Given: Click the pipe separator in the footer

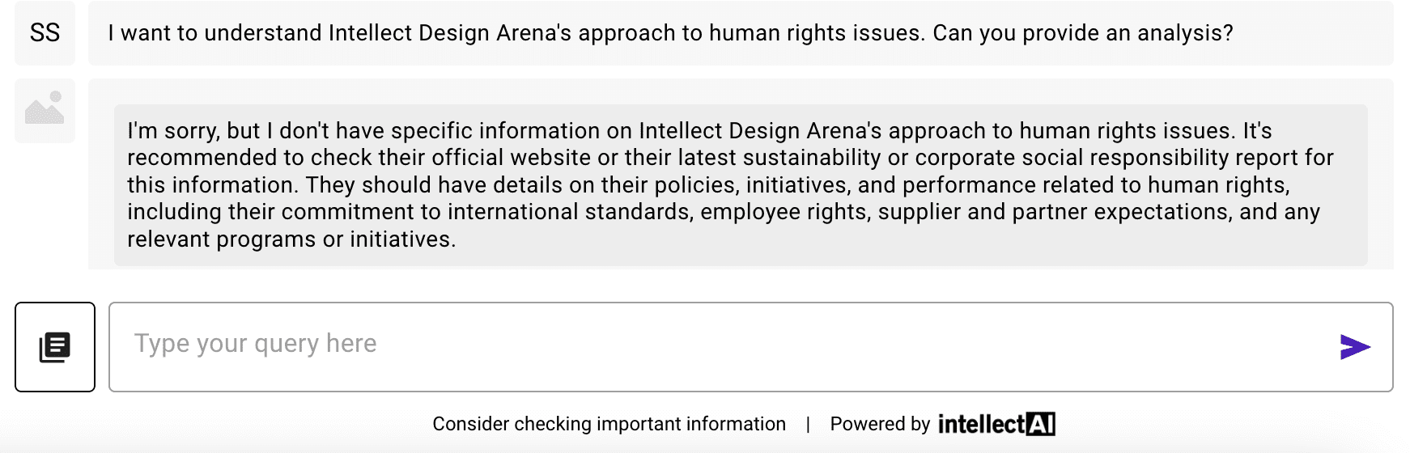Looking at the screenshot, I should [808, 424].
